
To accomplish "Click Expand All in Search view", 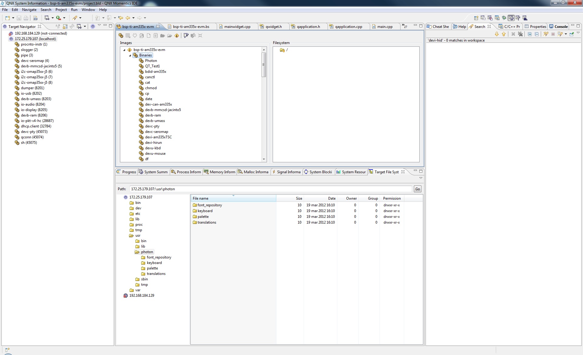I will [x=530, y=34].
